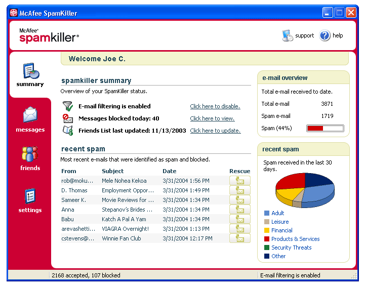Click the 'Click here to disable' link
Viewport: 365px width, 288px height.
(x=215, y=106)
